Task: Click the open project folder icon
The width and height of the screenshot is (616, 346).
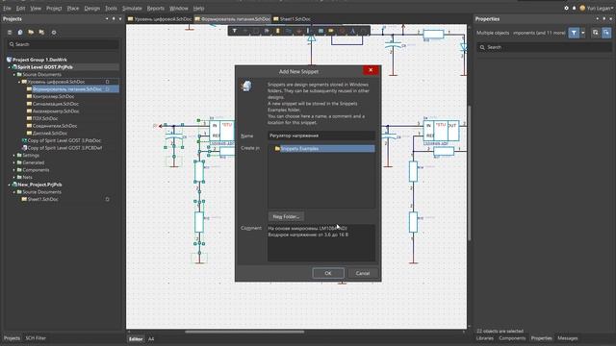Action: (31, 33)
